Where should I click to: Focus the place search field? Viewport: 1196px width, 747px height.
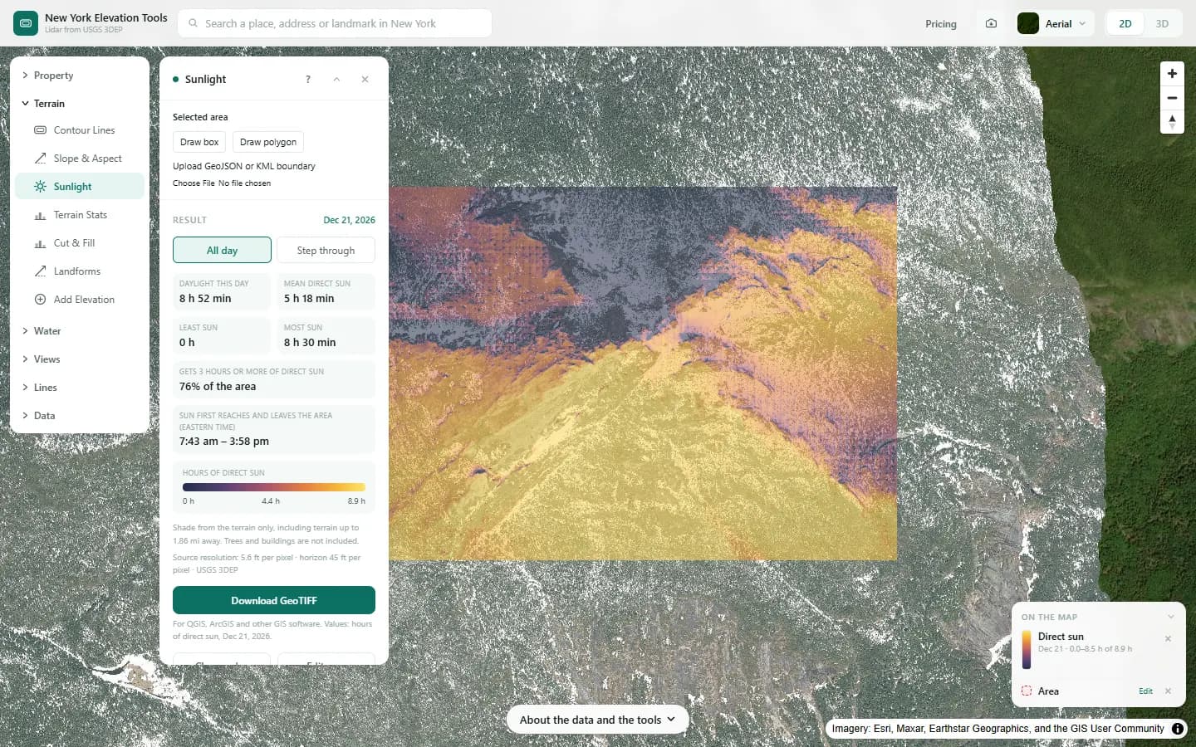pos(335,23)
